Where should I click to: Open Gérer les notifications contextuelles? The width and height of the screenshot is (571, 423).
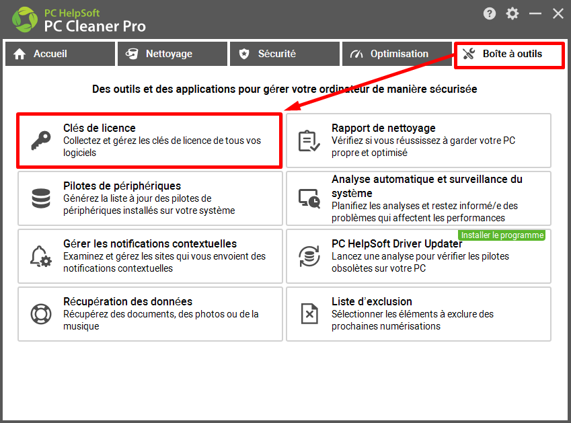[x=150, y=256]
